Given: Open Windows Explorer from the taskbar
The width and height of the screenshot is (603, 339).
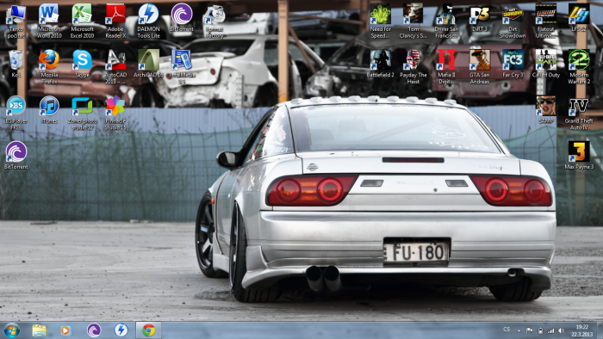Looking at the screenshot, I should (39, 330).
